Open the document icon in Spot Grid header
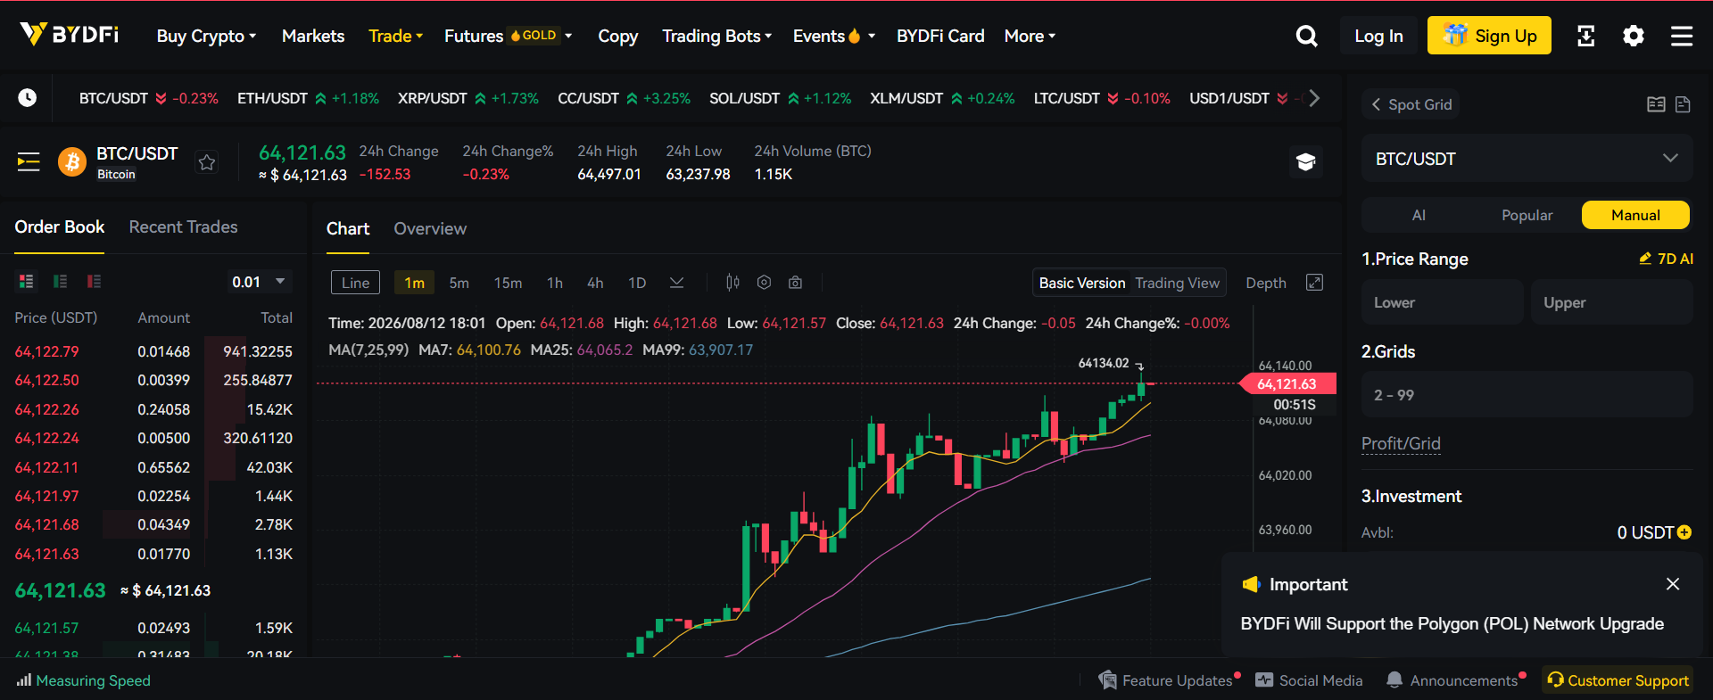Image resolution: width=1713 pixels, height=700 pixels. pos(1683,104)
